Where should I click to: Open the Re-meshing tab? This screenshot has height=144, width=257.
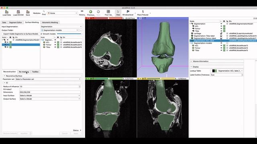(x=24, y=72)
